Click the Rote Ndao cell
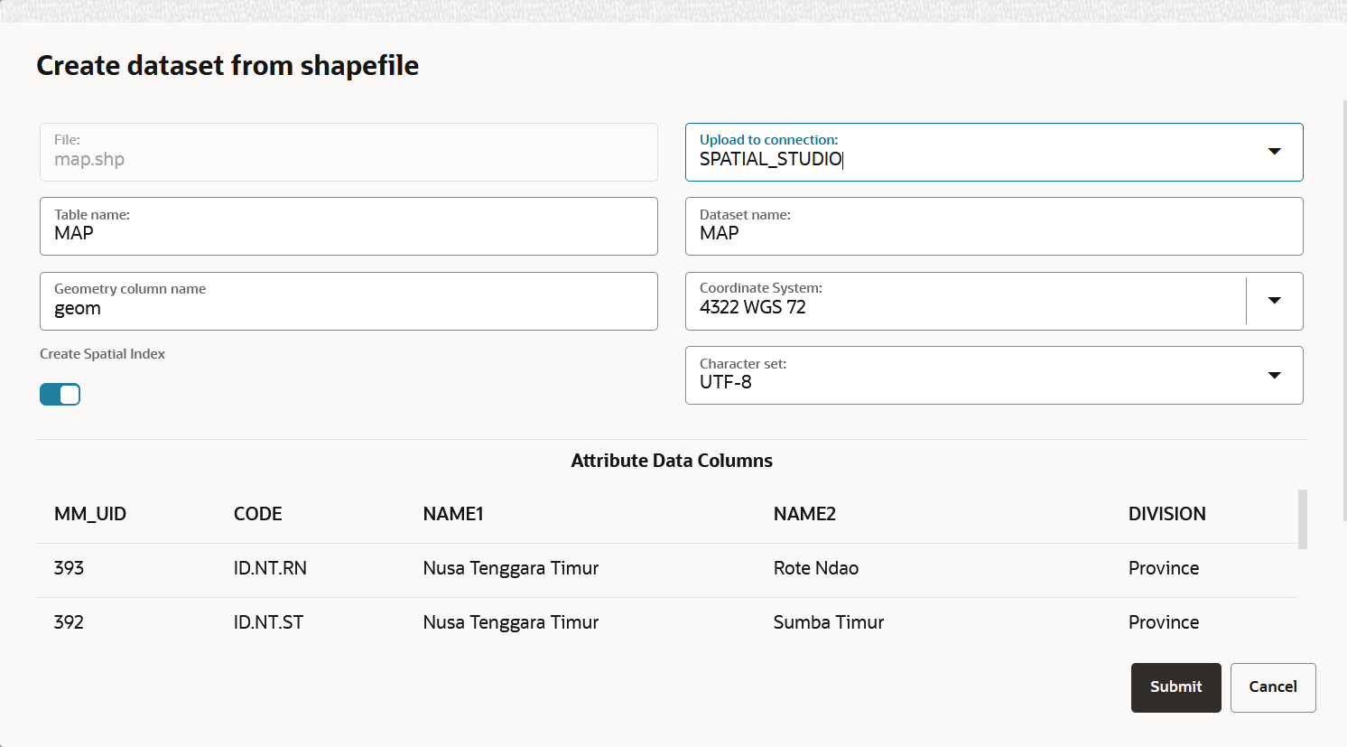The image size is (1347, 747). click(x=816, y=568)
